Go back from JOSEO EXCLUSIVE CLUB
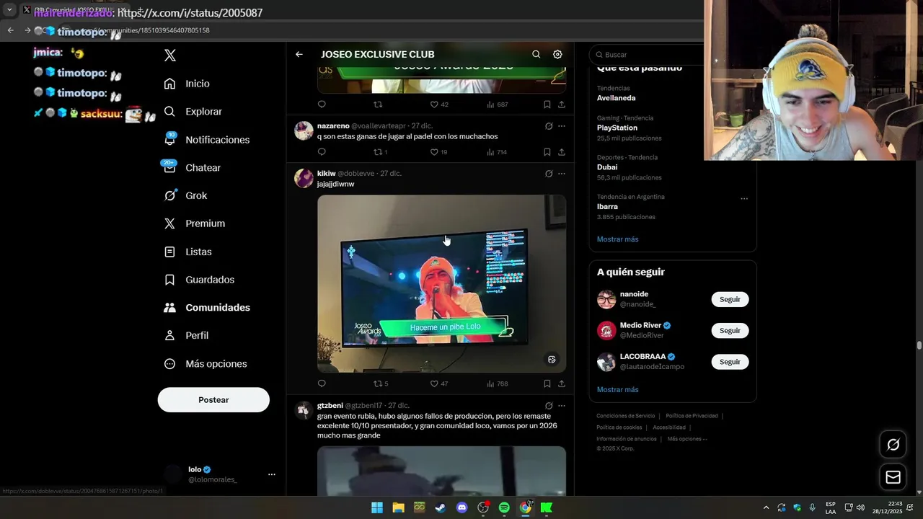The width and height of the screenshot is (923, 519). (x=299, y=54)
